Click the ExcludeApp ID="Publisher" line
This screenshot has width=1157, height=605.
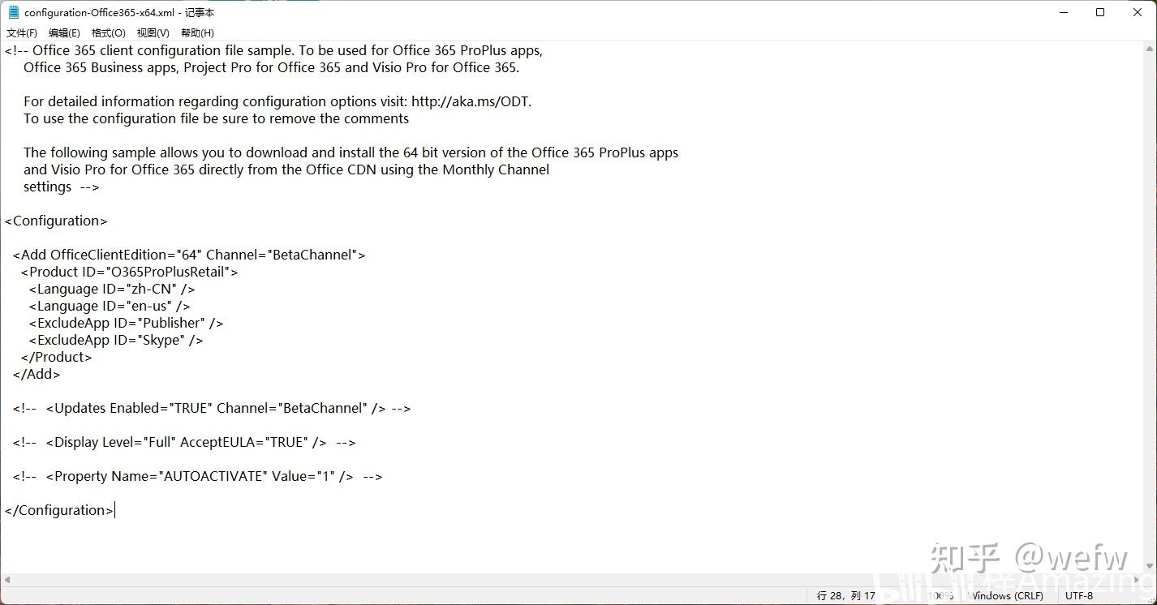tap(127, 322)
